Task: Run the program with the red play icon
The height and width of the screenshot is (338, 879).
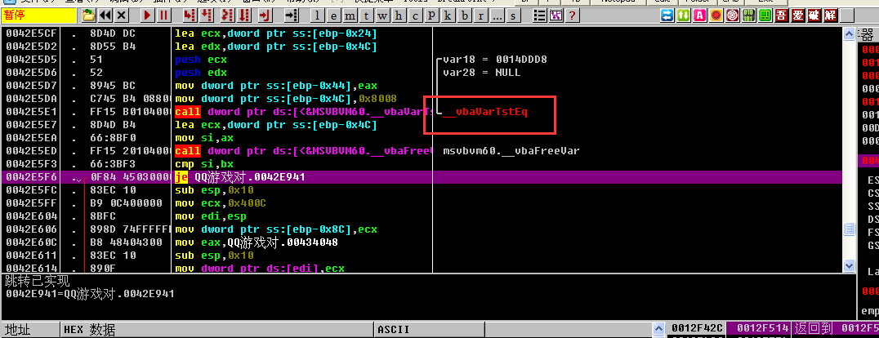Action: pyautogui.click(x=147, y=16)
